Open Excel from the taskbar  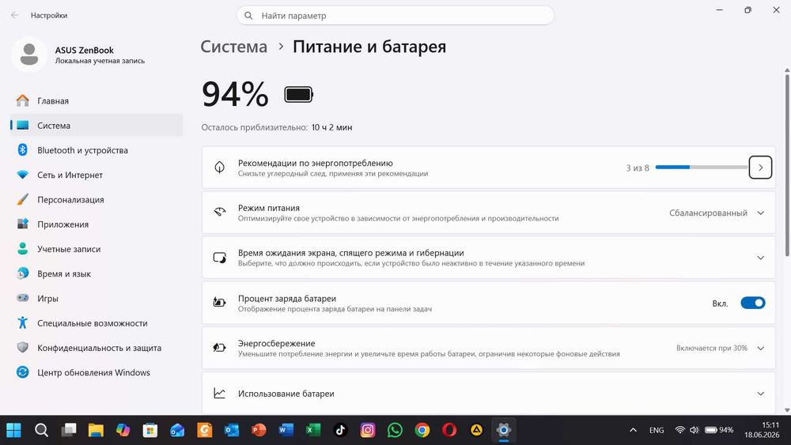point(313,430)
